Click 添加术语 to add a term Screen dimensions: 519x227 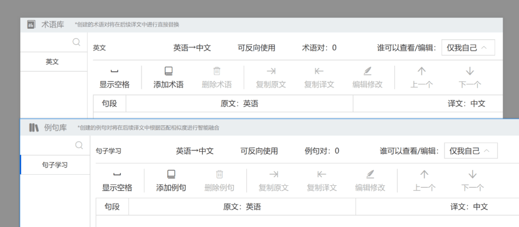169,78
